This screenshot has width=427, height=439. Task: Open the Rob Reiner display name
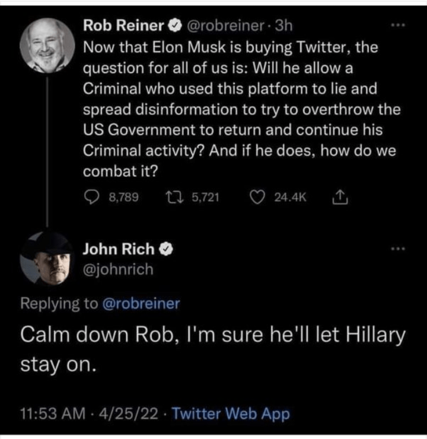pos(123,26)
